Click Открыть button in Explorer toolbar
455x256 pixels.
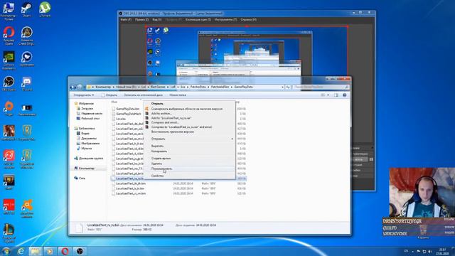point(109,95)
